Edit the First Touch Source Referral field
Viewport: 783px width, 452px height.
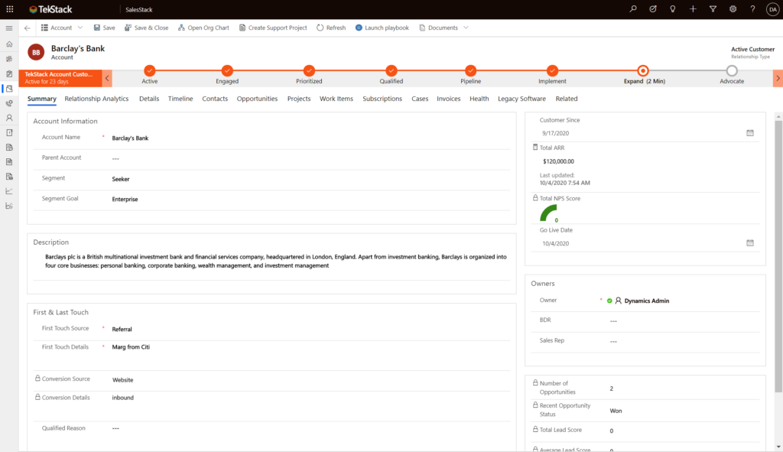click(310, 329)
